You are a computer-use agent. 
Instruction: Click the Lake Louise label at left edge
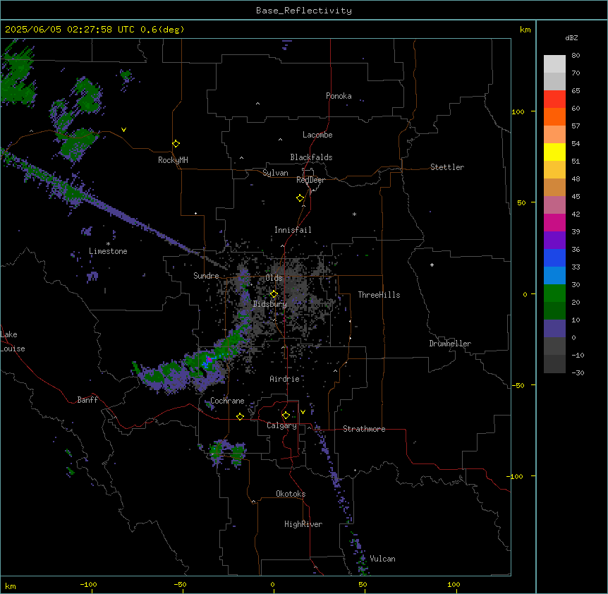(13, 341)
